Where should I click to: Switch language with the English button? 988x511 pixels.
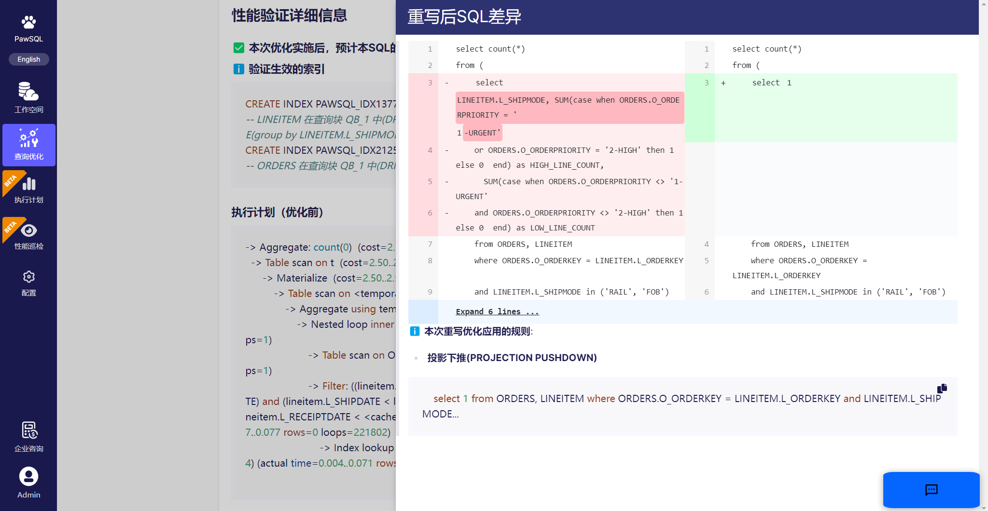(28, 59)
